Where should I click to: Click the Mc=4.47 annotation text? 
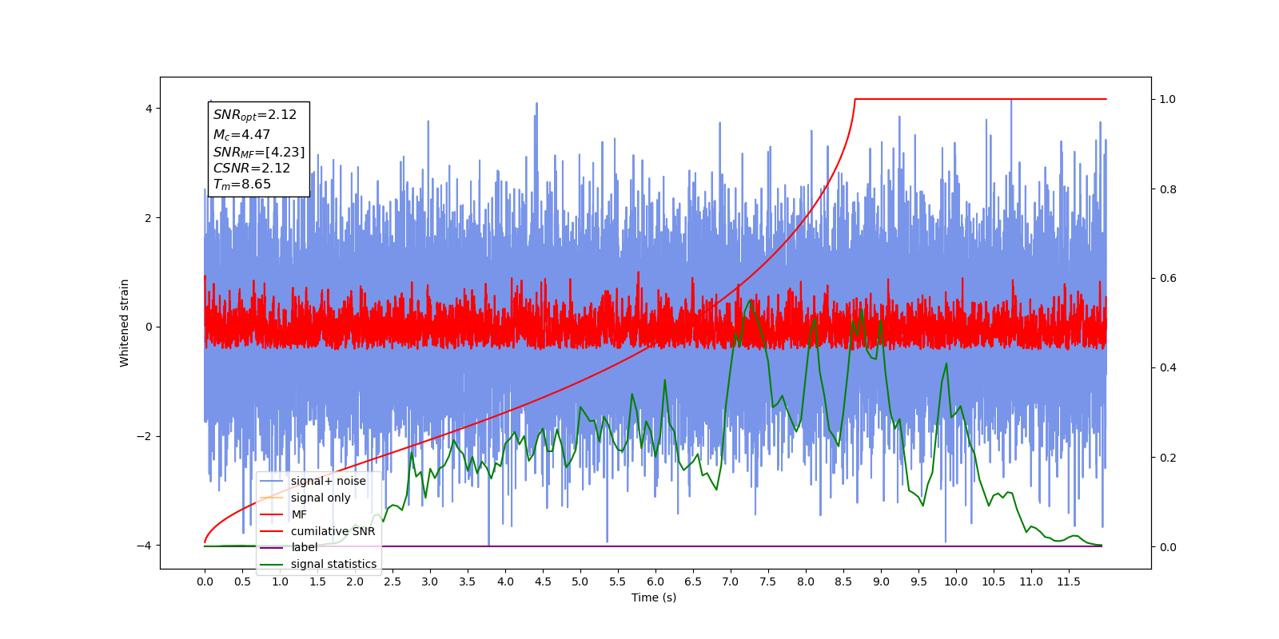[241, 135]
